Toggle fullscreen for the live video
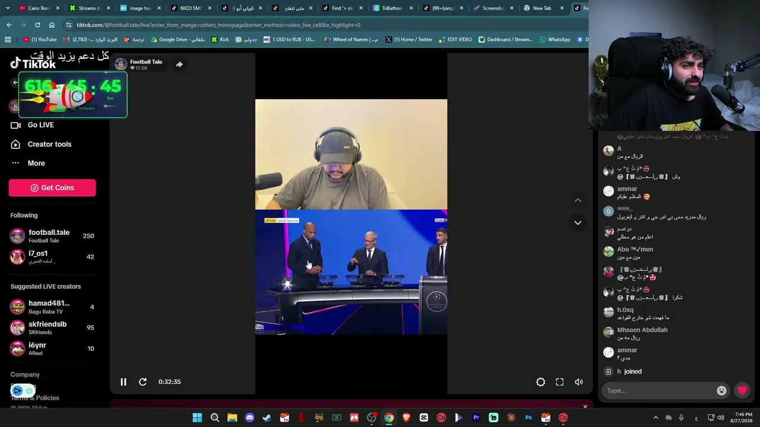The width and height of the screenshot is (760, 427). coord(559,382)
